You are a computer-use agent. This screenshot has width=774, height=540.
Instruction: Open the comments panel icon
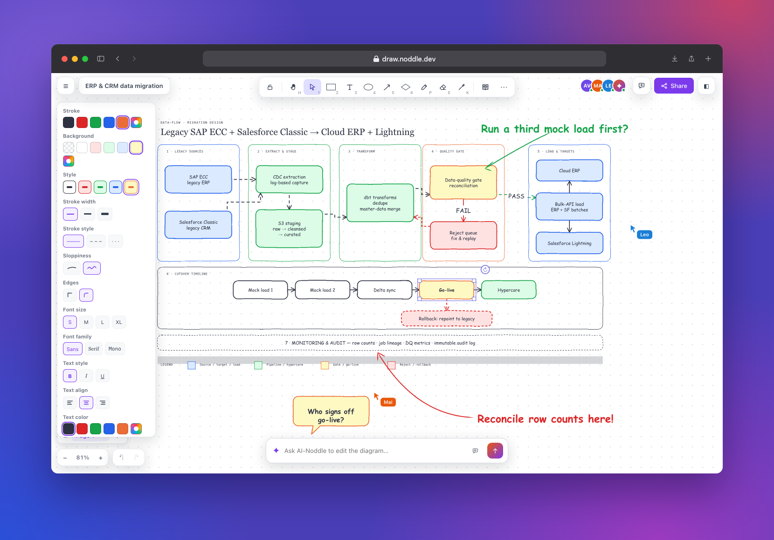(x=642, y=86)
